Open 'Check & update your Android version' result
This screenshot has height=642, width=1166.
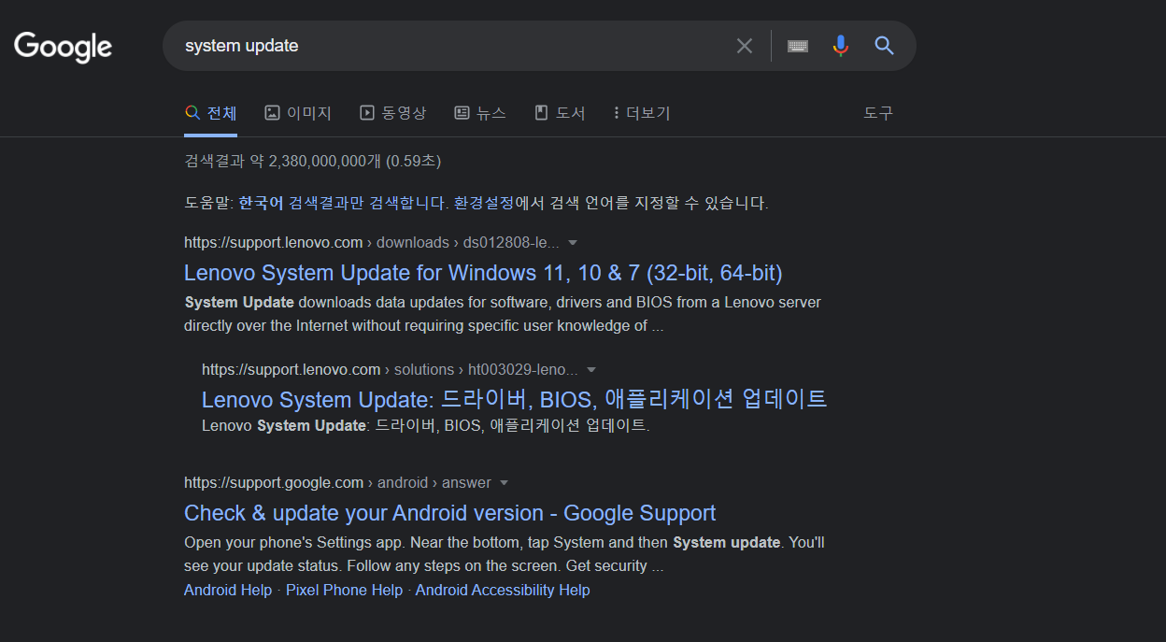(450, 513)
